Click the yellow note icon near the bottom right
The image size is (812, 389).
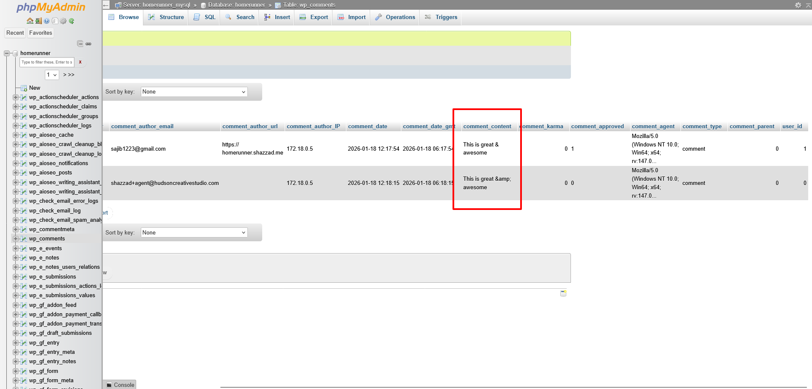(563, 293)
